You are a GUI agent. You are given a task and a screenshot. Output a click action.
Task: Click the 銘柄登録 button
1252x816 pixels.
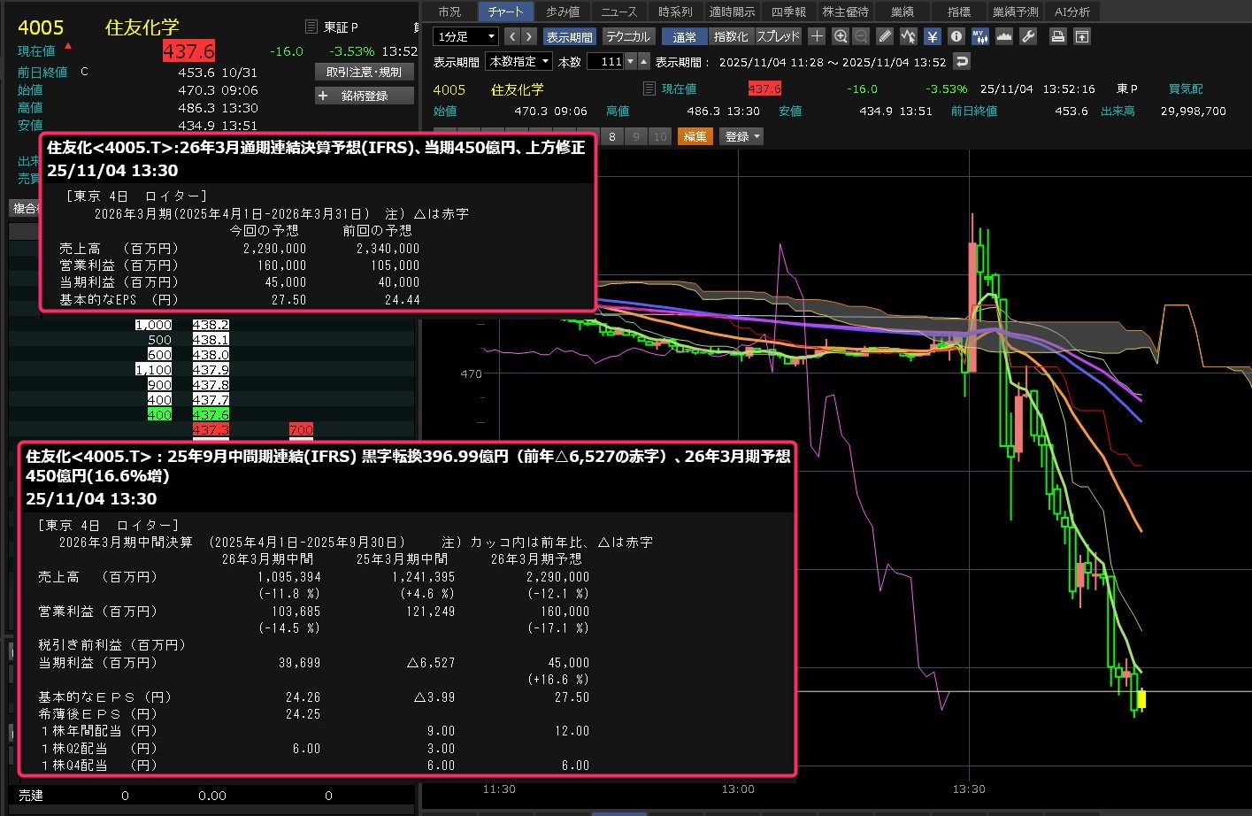(364, 96)
